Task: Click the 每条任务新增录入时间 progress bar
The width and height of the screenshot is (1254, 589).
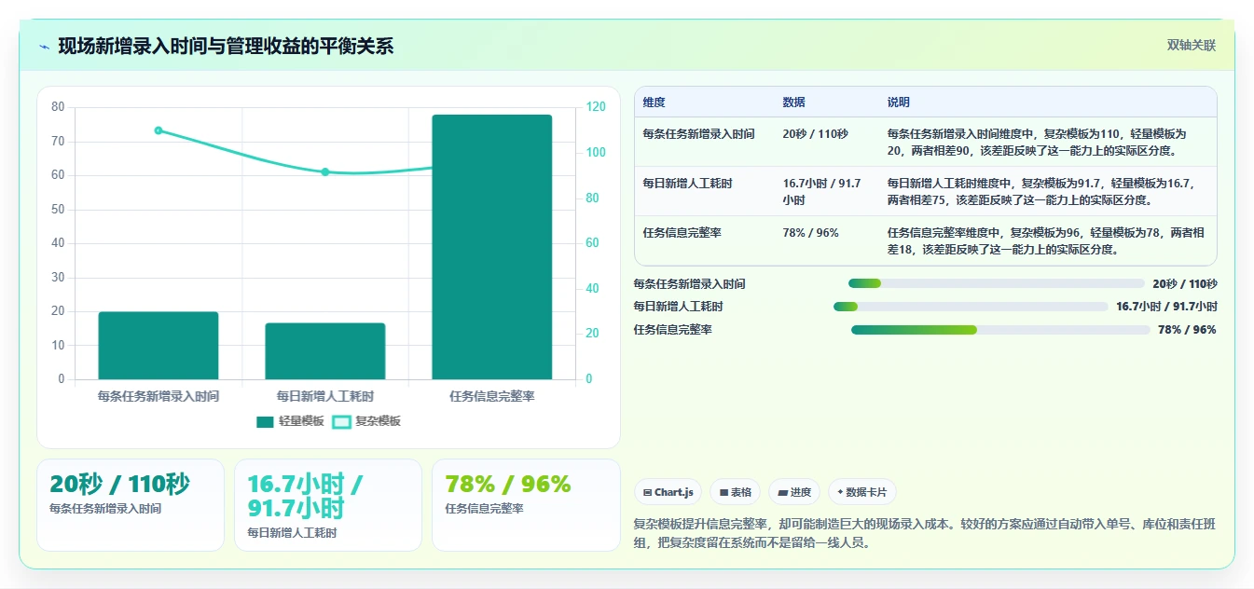Action: (x=996, y=283)
